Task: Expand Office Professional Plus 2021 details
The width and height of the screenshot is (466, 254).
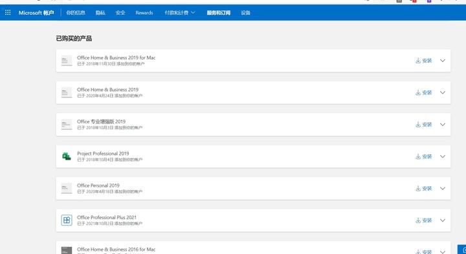Action: coord(443,220)
